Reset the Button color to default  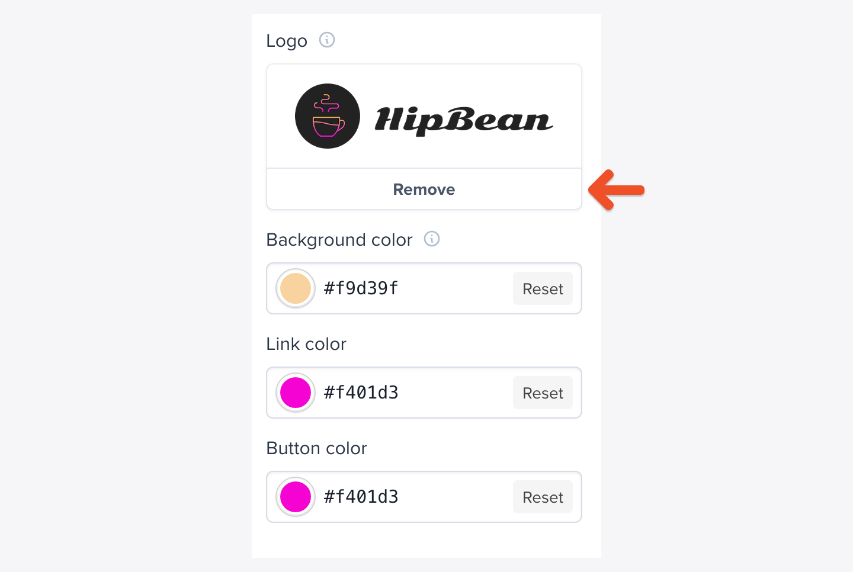point(542,497)
